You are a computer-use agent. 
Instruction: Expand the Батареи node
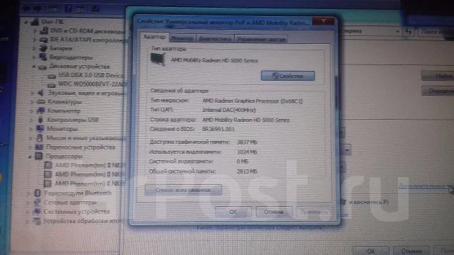pyautogui.click(x=34, y=48)
